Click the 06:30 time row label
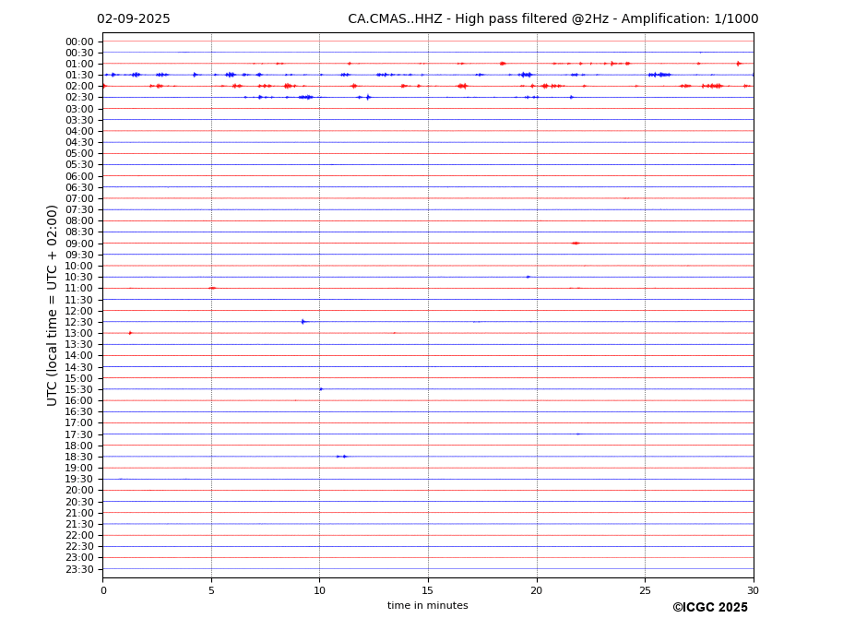The image size is (855, 642). (x=79, y=187)
